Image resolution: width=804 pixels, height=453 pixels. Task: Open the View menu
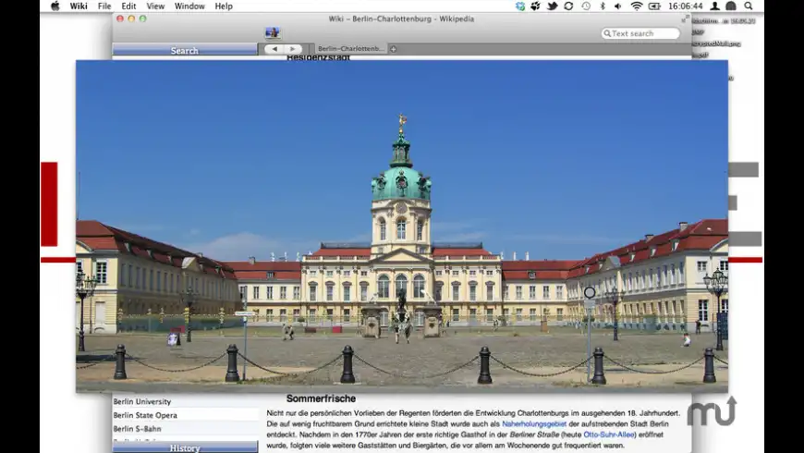click(x=155, y=6)
